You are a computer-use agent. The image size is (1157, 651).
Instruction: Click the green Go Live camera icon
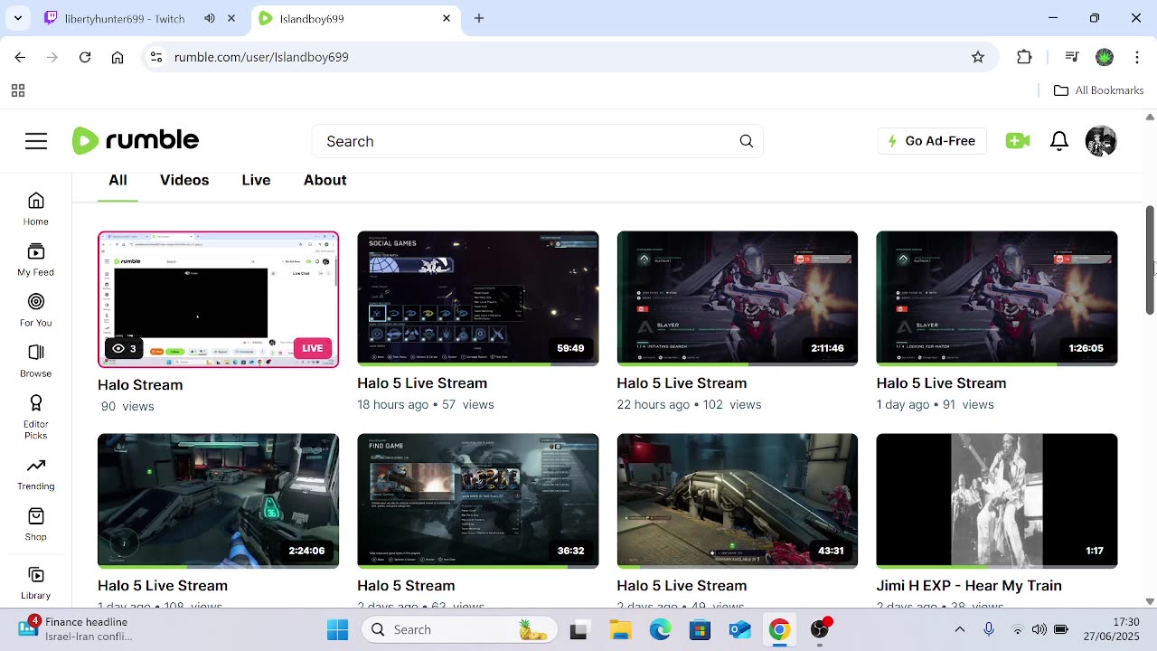tap(1018, 141)
